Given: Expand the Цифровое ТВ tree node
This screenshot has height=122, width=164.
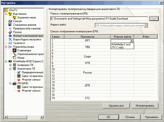Looking at the screenshot, I should coord(10,65).
